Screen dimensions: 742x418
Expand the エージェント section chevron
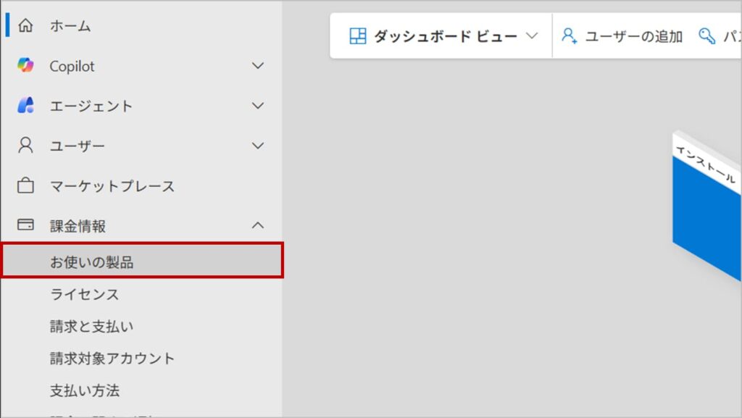tap(257, 106)
